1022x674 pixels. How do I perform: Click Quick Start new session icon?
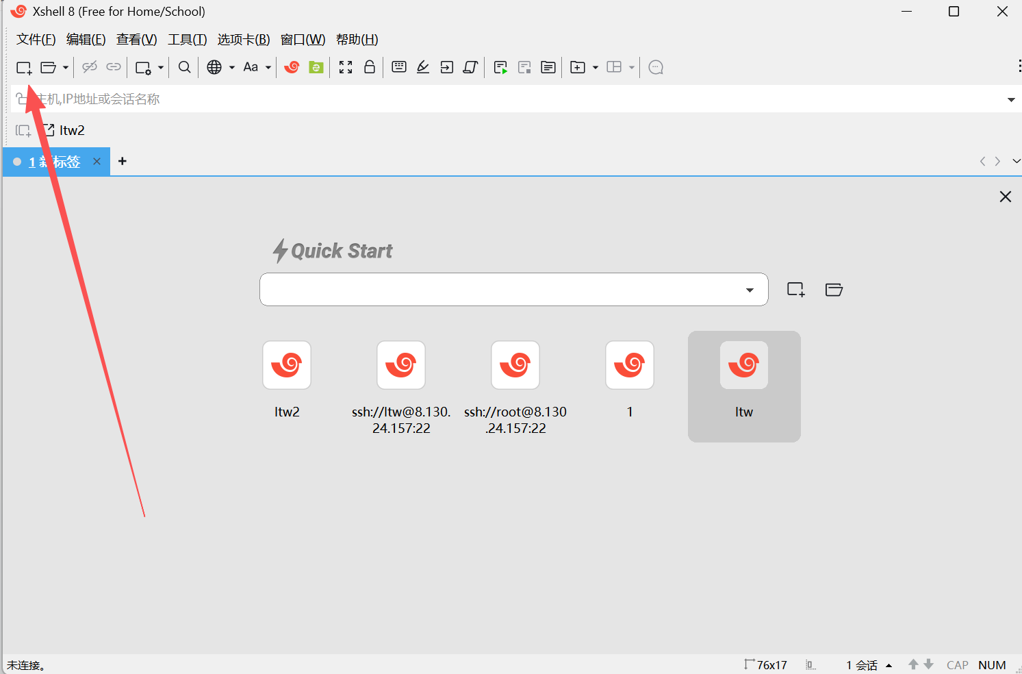pos(796,289)
